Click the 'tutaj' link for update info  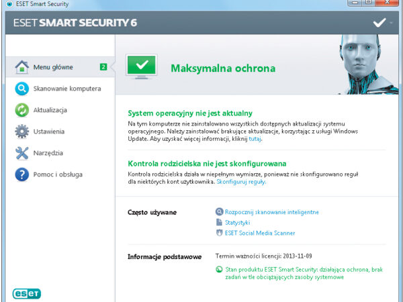(255, 139)
